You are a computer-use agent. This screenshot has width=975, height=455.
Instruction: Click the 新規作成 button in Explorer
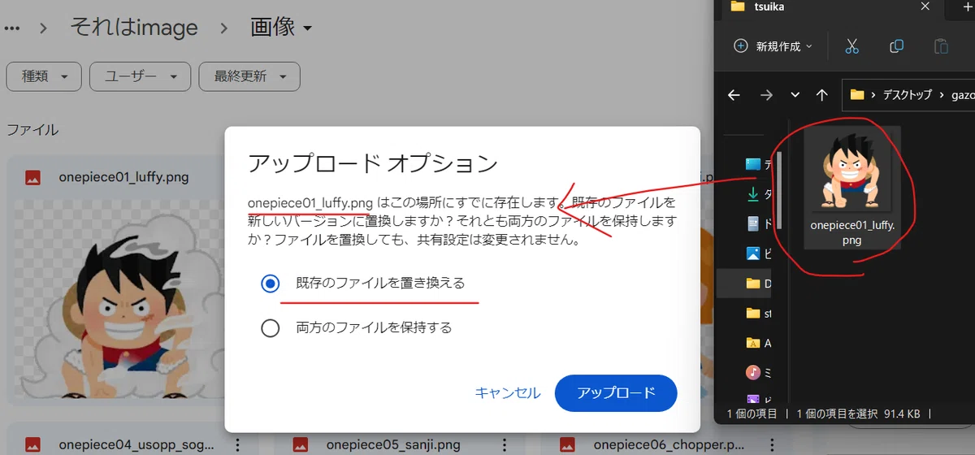tap(773, 46)
